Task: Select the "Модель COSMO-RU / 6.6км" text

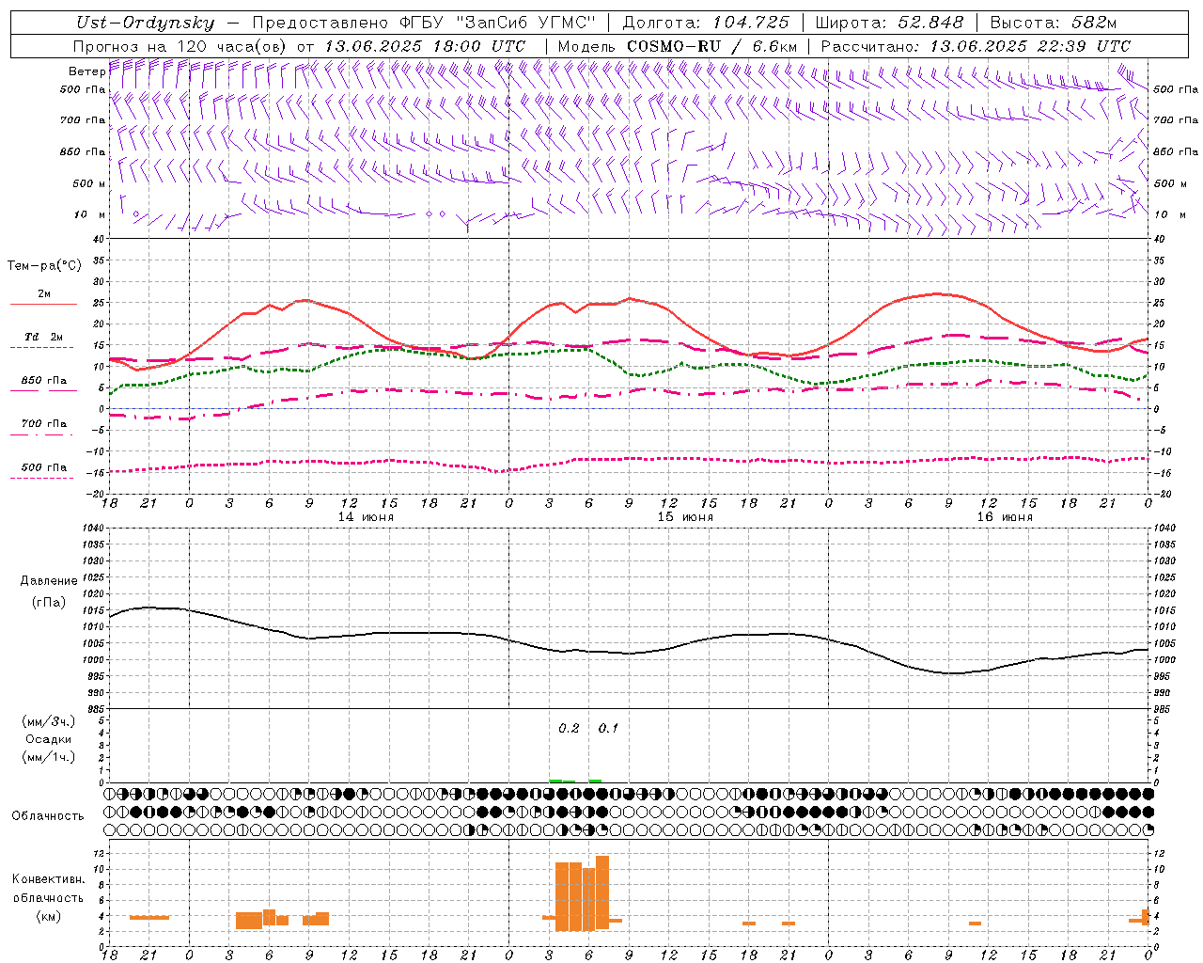Action: 677,46
